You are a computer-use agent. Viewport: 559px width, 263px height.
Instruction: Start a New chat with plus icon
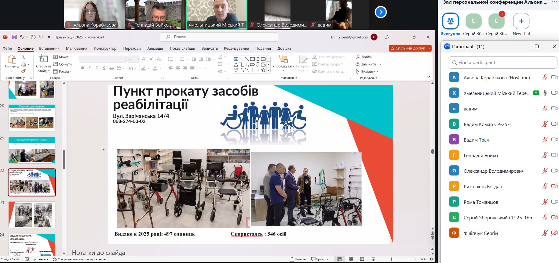click(x=521, y=21)
